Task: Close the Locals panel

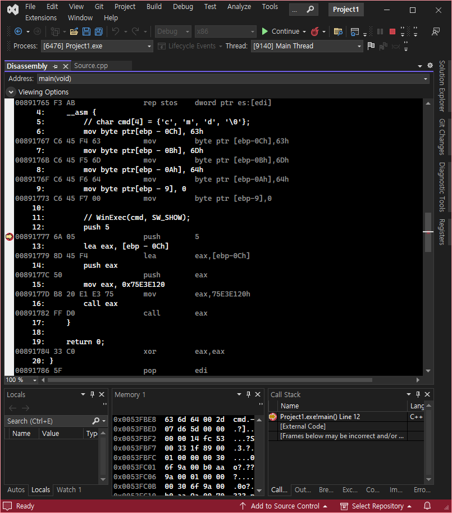Action: coord(102,394)
